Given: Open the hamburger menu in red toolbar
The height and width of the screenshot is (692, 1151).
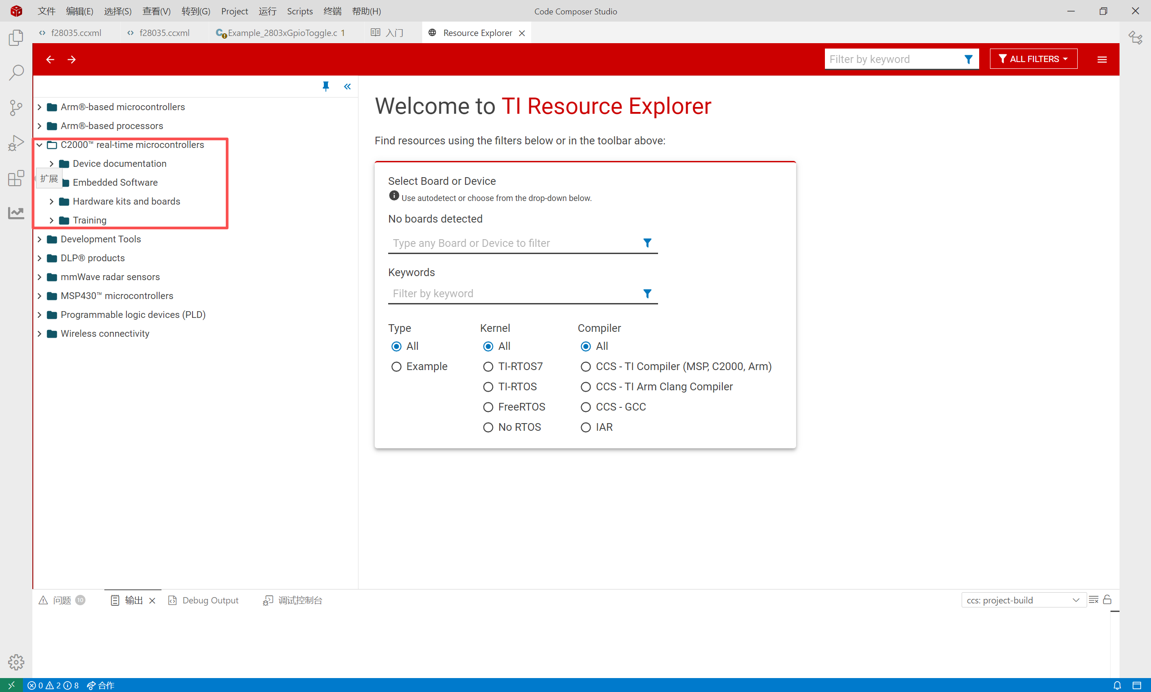Looking at the screenshot, I should pyautogui.click(x=1102, y=59).
